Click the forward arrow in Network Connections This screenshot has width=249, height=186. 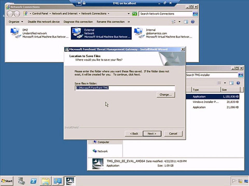(17, 14)
